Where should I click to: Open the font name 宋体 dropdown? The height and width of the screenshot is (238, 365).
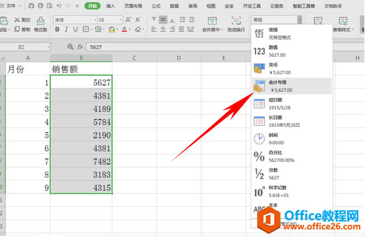coord(95,20)
